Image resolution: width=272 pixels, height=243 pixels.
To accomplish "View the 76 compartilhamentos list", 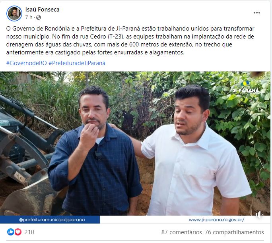I will click(x=234, y=232).
